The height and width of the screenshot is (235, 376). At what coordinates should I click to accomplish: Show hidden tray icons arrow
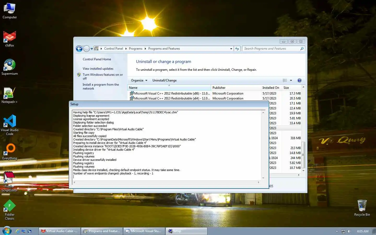tap(337, 231)
